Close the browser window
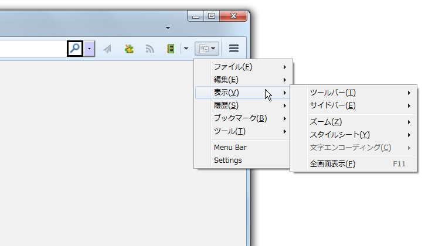Viewport: 425px width, 246px height. pos(233,16)
